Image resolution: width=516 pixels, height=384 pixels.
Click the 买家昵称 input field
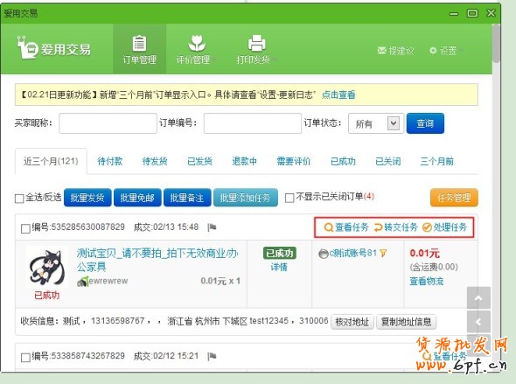[108, 123]
